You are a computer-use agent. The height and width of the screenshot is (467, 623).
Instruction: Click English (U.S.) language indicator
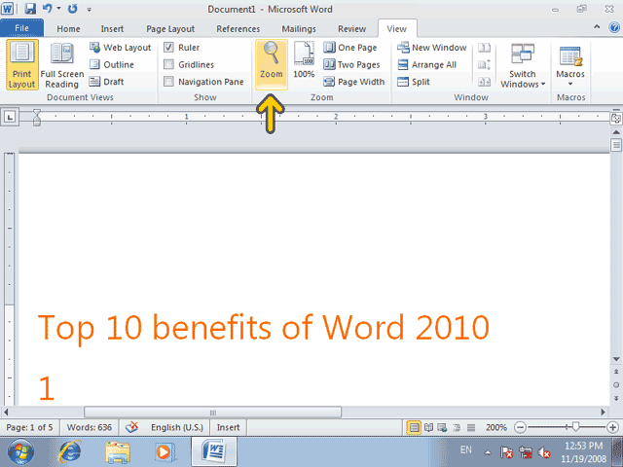point(177,427)
